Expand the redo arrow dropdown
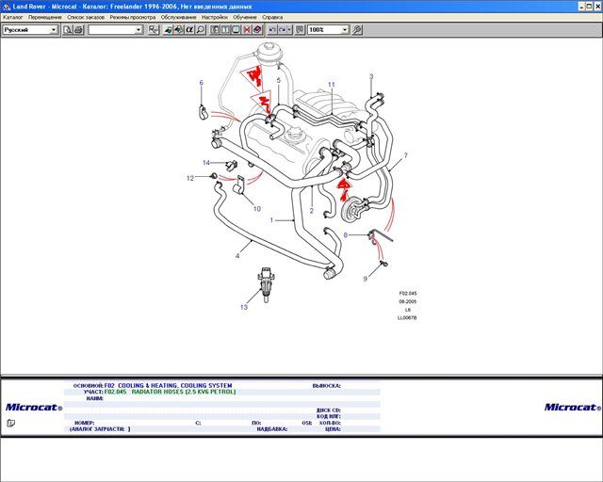 click(289, 30)
